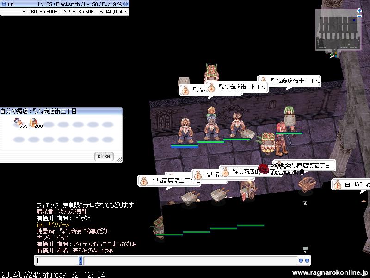This screenshot has width=370, height=278.
Task: Select the pink-haired character
Action: click(x=280, y=139)
